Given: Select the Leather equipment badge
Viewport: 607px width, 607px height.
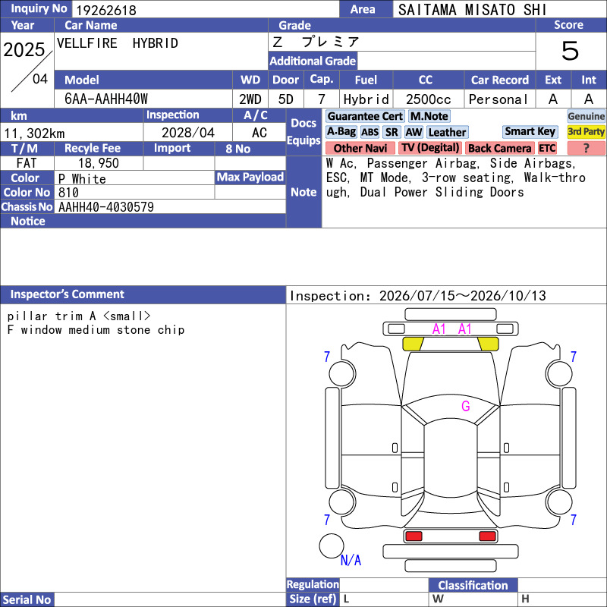Looking at the screenshot, I should coord(447,132).
